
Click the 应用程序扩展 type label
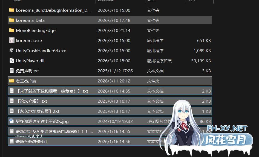tap(159, 61)
